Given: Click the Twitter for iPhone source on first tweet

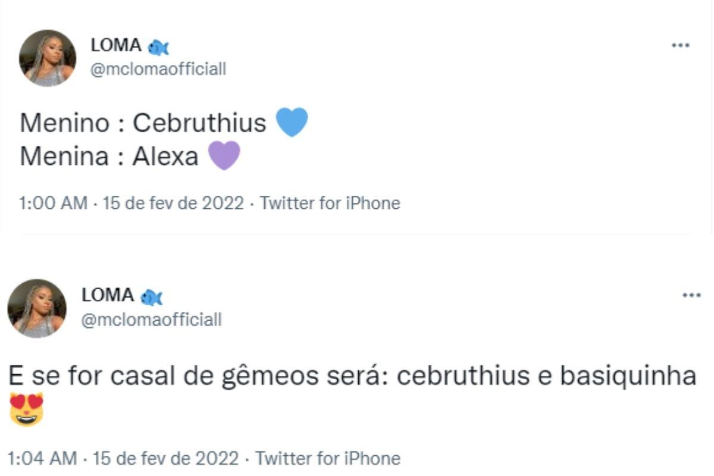Looking at the screenshot, I should pyautogui.click(x=330, y=202).
